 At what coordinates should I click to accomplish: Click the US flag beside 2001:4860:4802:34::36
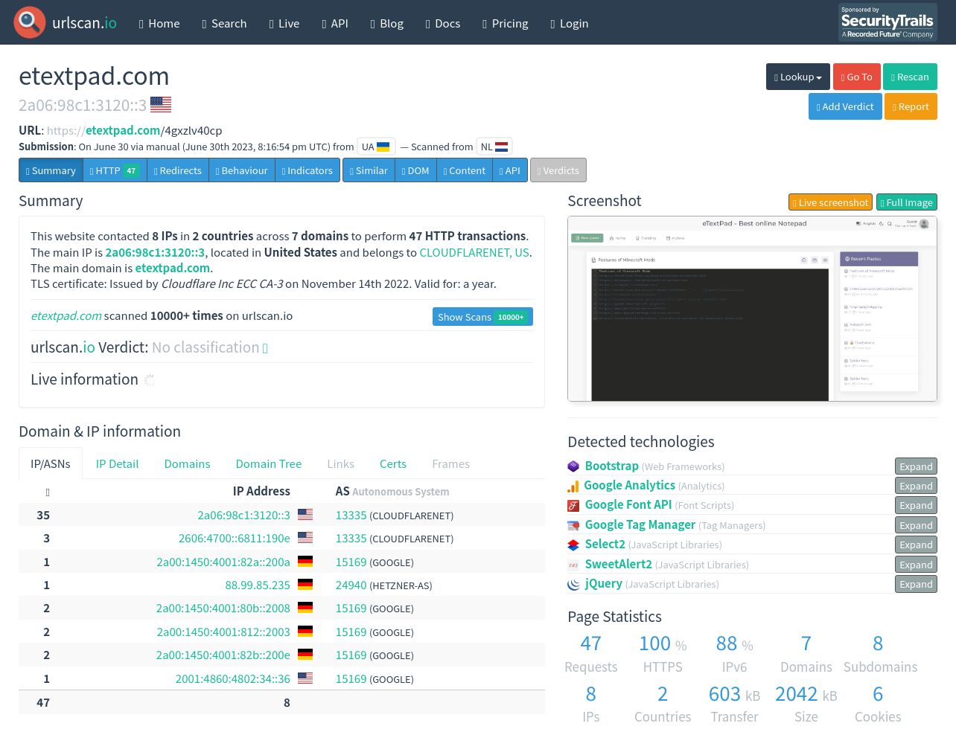305,678
